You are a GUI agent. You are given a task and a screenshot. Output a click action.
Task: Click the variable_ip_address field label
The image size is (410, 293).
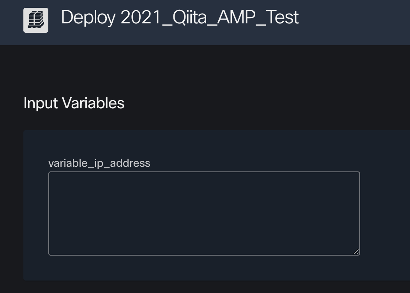[x=99, y=163]
